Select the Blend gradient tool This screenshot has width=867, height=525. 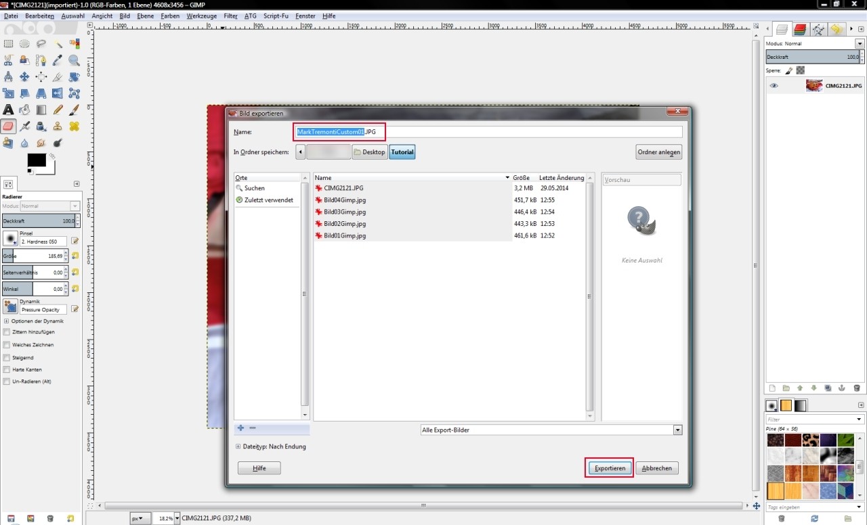(x=41, y=110)
